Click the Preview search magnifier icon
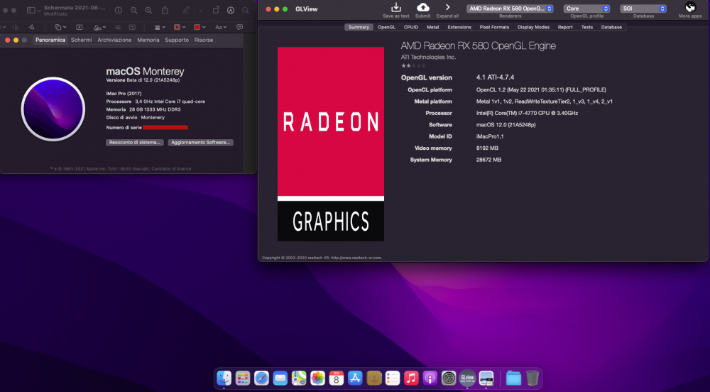710x392 pixels. pos(246,10)
